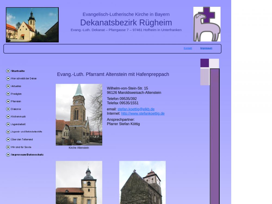Select Wir sind für Sie da
The image size is (272, 204).
click(x=21, y=147)
